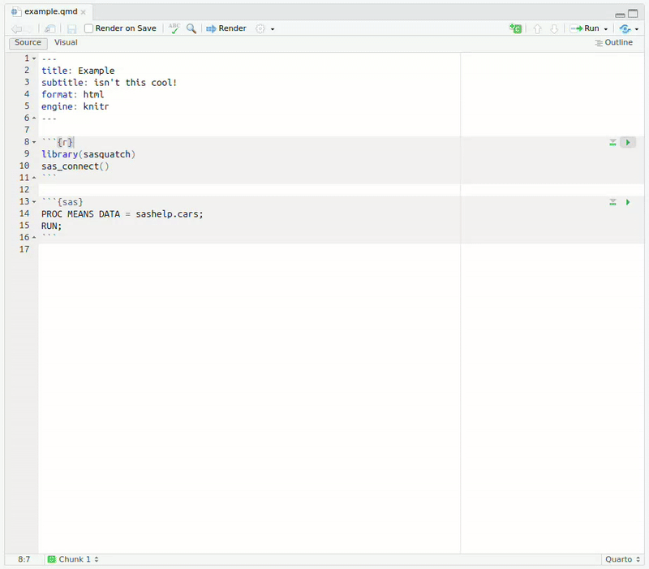The width and height of the screenshot is (649, 569).
Task: Run all chunks above the SAS chunk
Action: (x=613, y=202)
